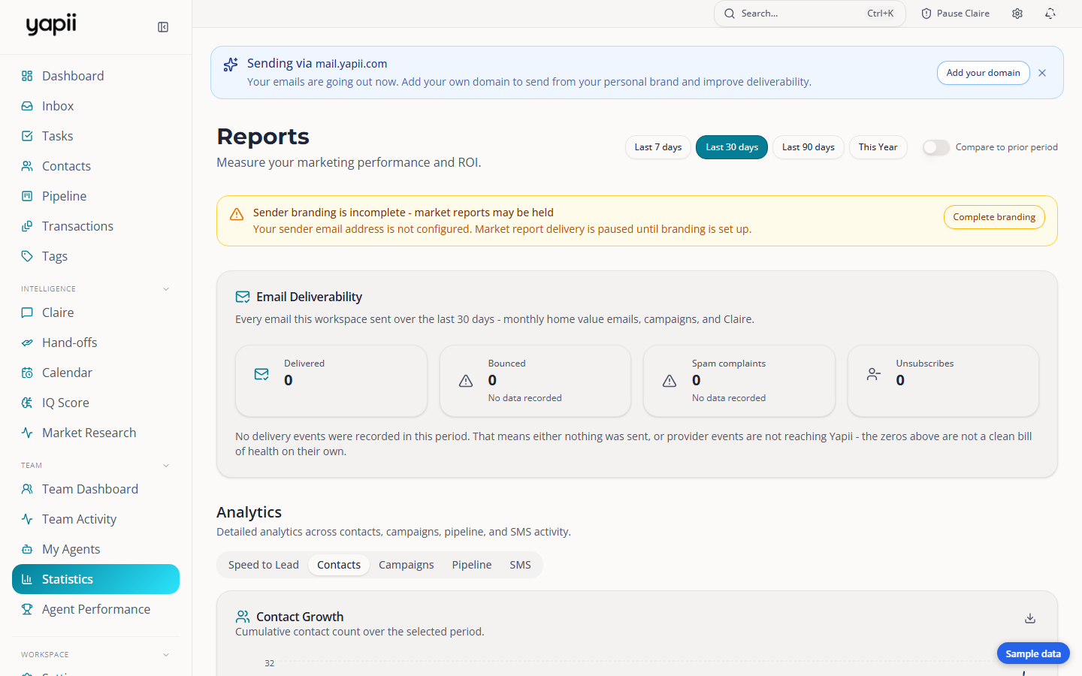Open Dashboard from the sidebar

coord(95,76)
